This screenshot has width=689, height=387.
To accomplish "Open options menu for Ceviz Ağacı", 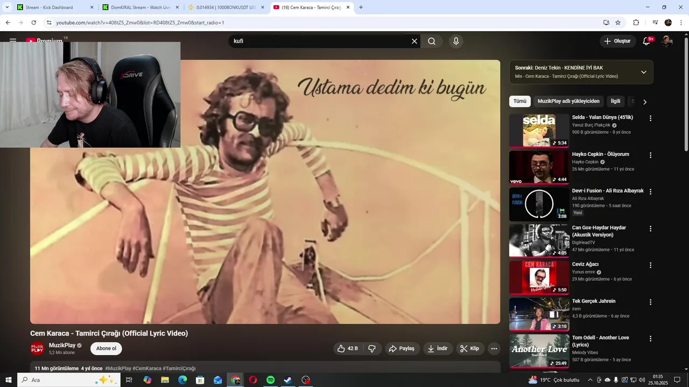I will [x=650, y=266].
